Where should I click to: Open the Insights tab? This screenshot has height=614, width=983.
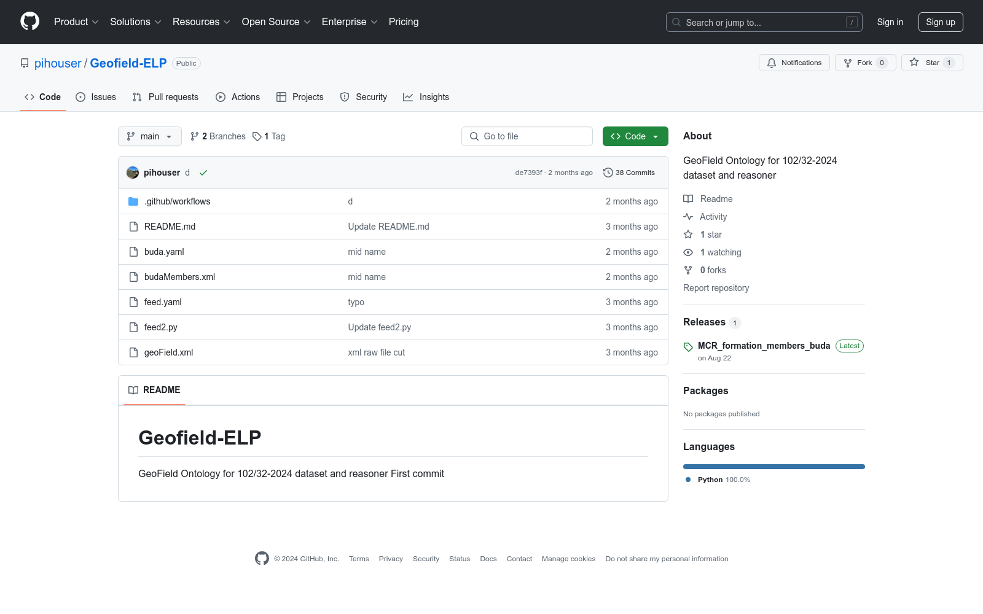(x=426, y=97)
